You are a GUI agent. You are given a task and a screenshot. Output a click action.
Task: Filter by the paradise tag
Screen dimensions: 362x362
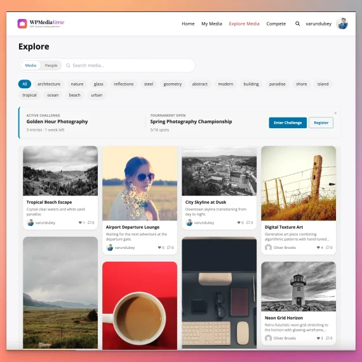278,84
